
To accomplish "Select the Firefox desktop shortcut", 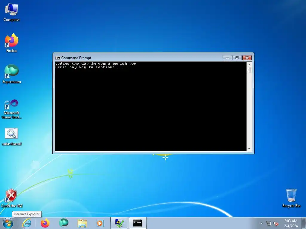I will [12, 43].
